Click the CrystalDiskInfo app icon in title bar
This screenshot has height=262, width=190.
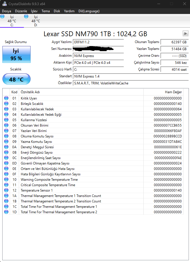[5, 4]
